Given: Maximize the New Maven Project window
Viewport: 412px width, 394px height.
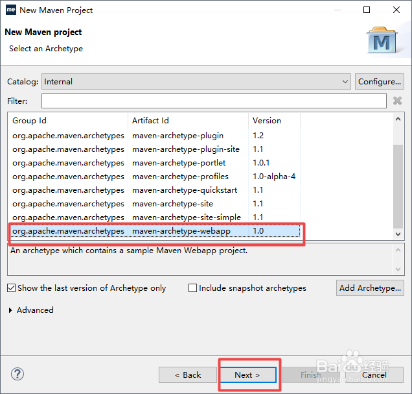Looking at the screenshot, I should pos(367,10).
